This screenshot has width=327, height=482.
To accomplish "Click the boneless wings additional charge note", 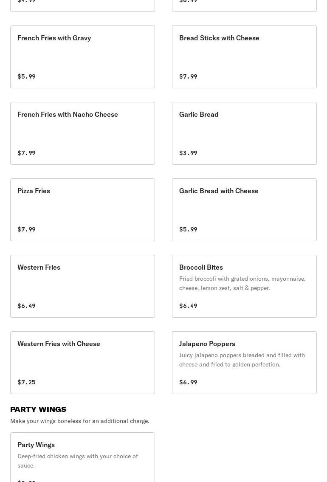I will [x=79, y=421].
